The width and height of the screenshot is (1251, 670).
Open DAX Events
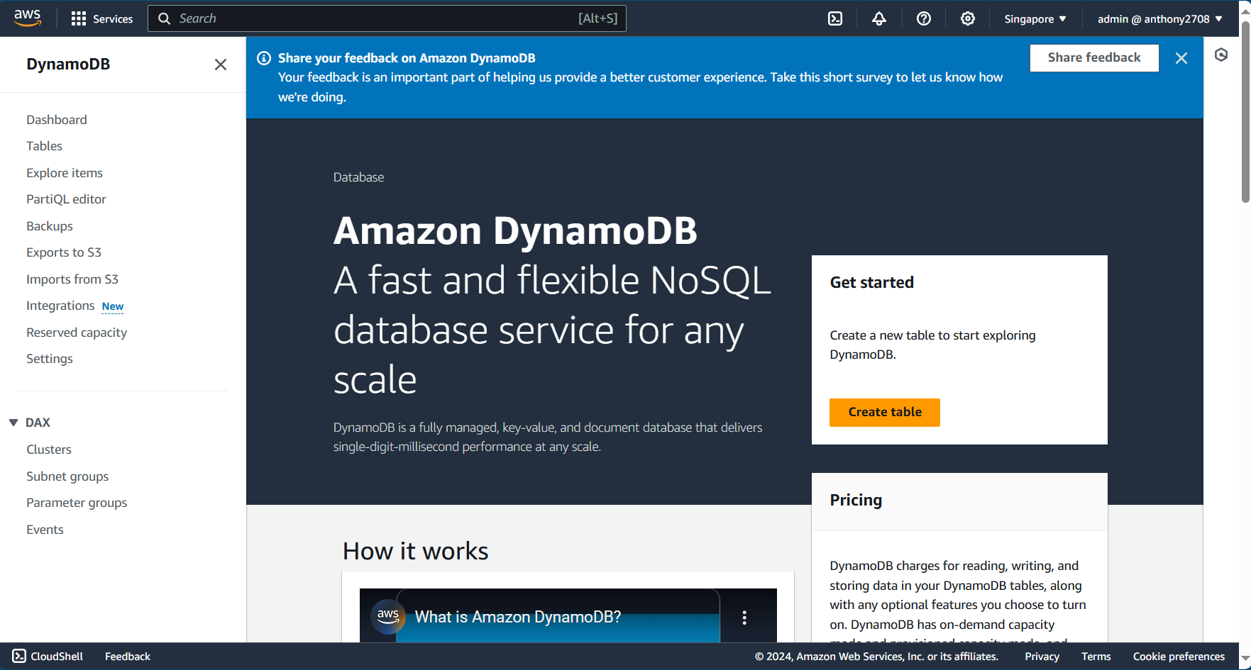click(45, 530)
